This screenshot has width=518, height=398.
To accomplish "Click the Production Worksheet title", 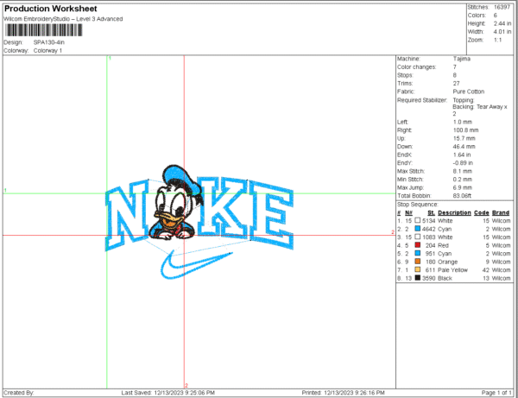I will pos(51,9).
